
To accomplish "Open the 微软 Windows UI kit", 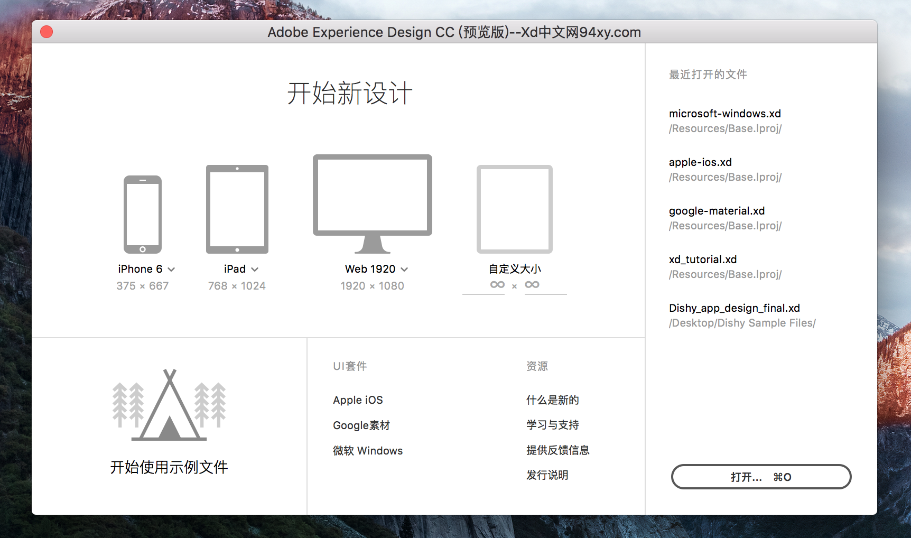I will (367, 450).
